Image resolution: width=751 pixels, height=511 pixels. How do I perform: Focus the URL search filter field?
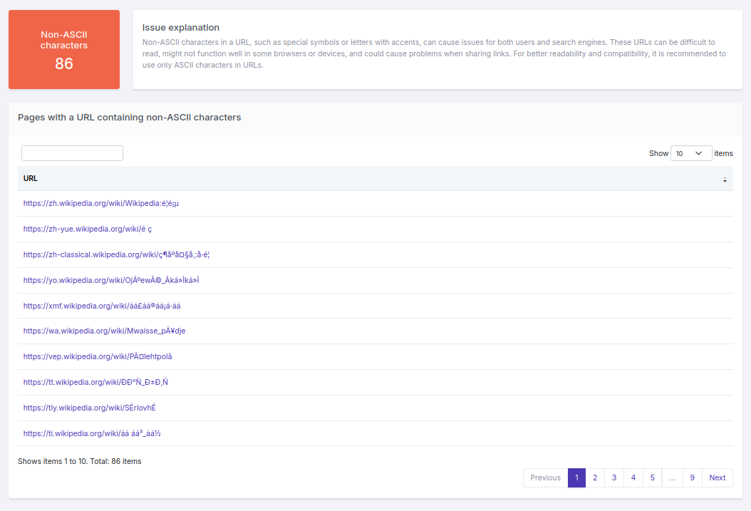(73, 153)
